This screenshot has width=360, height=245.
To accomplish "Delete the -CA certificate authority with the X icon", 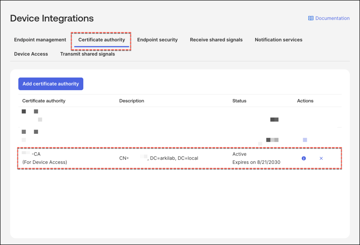I will [321, 158].
